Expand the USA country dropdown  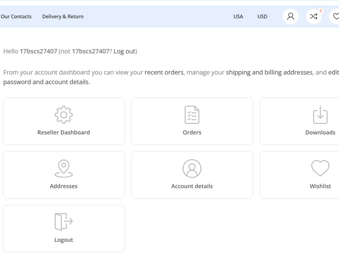click(240, 16)
